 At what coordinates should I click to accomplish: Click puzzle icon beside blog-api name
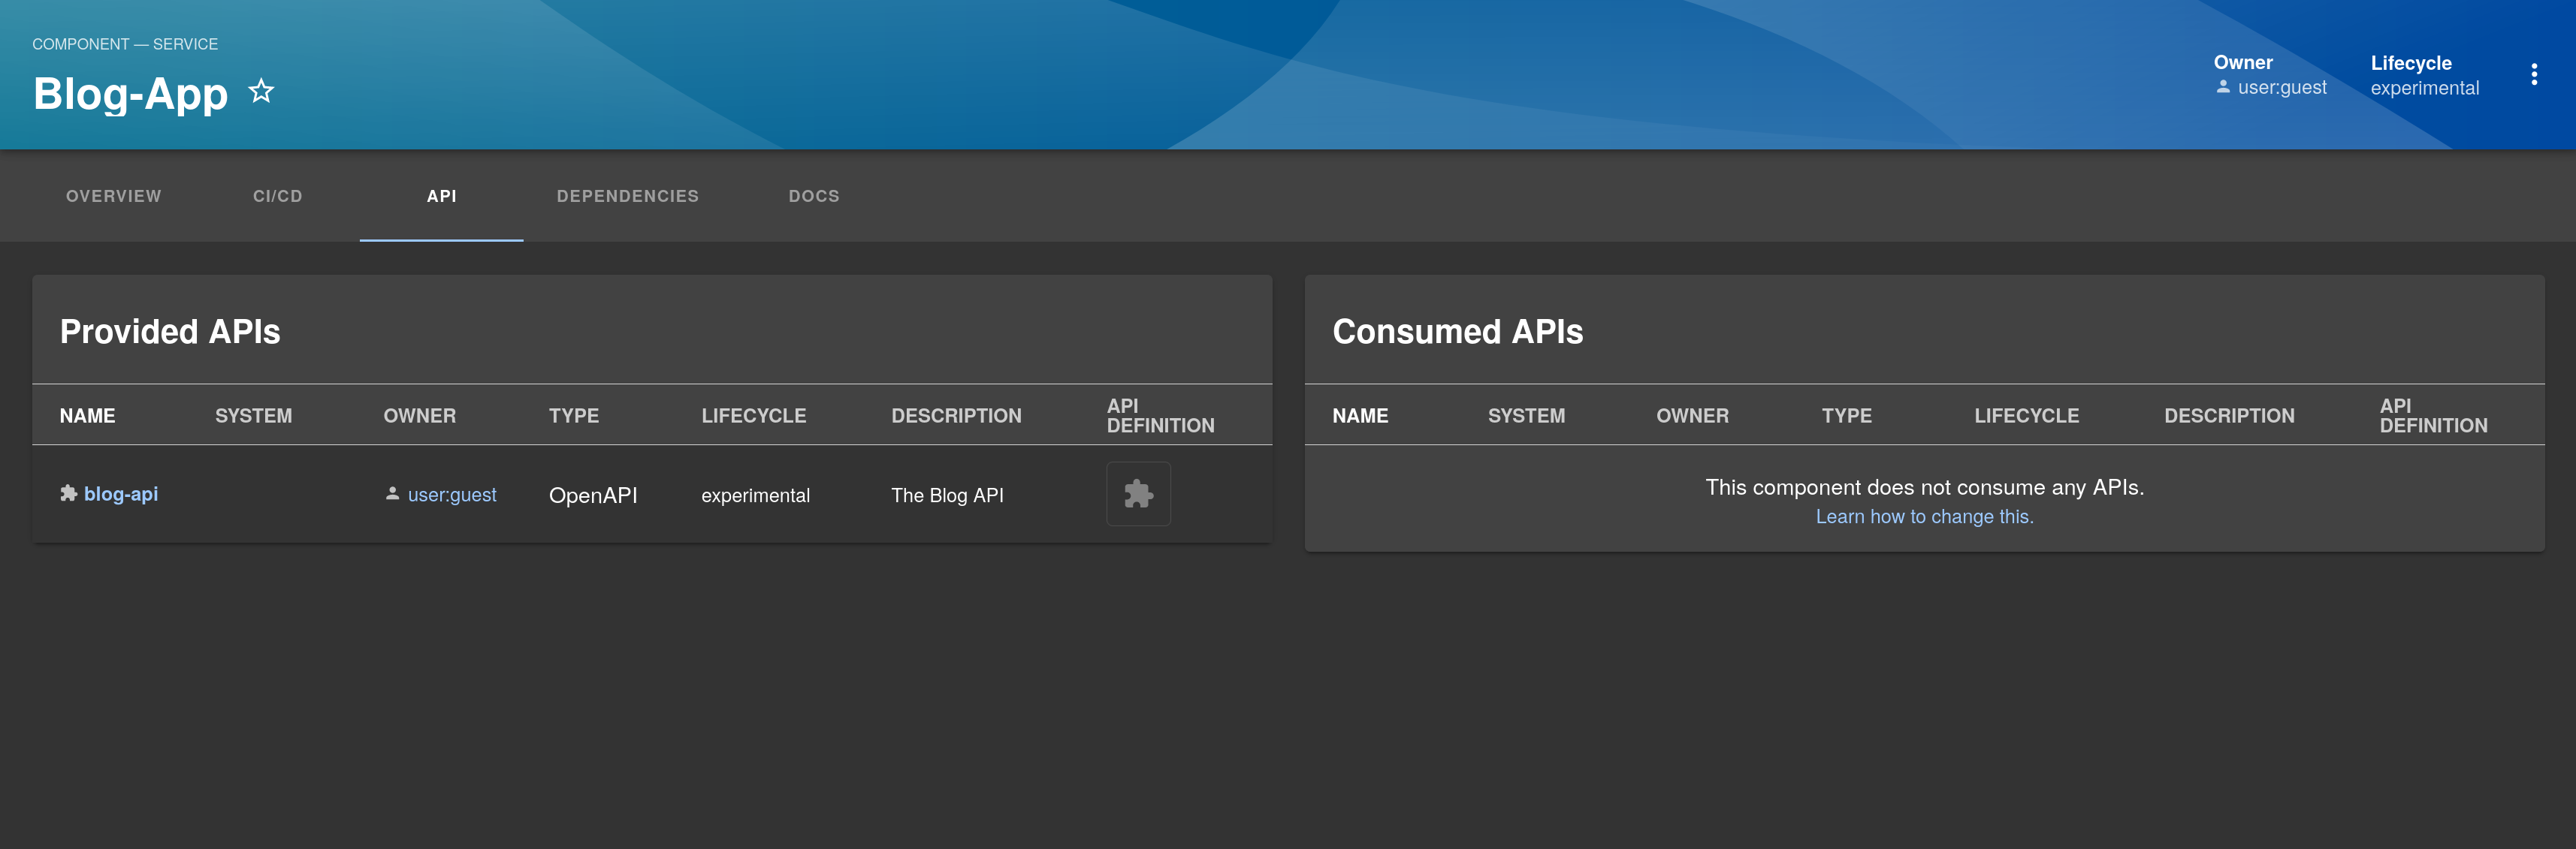(69, 493)
